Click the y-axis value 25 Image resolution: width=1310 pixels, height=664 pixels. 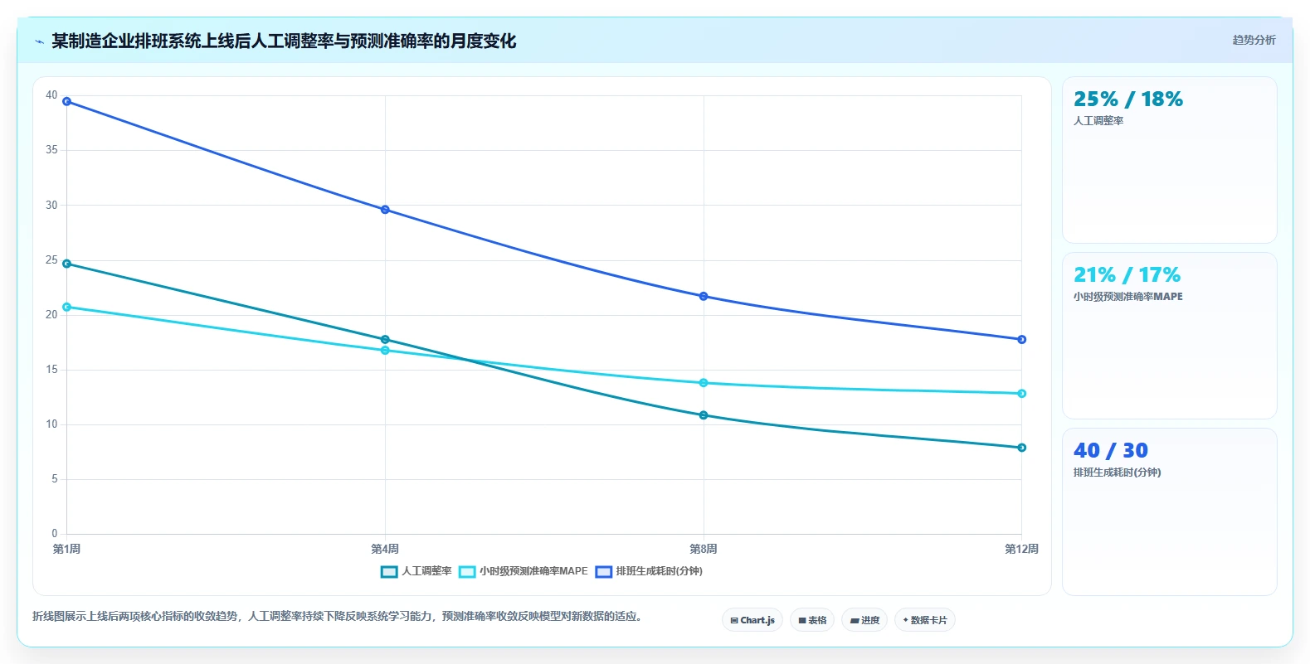(51, 260)
